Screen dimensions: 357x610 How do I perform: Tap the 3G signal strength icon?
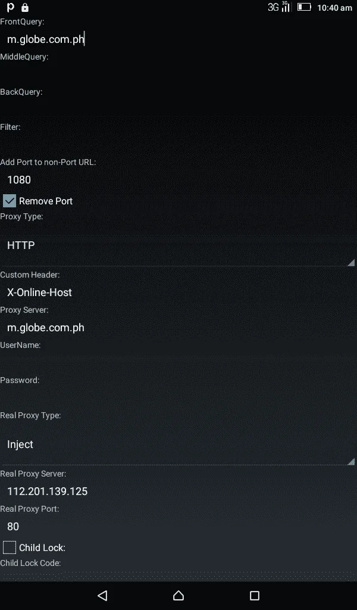286,7
